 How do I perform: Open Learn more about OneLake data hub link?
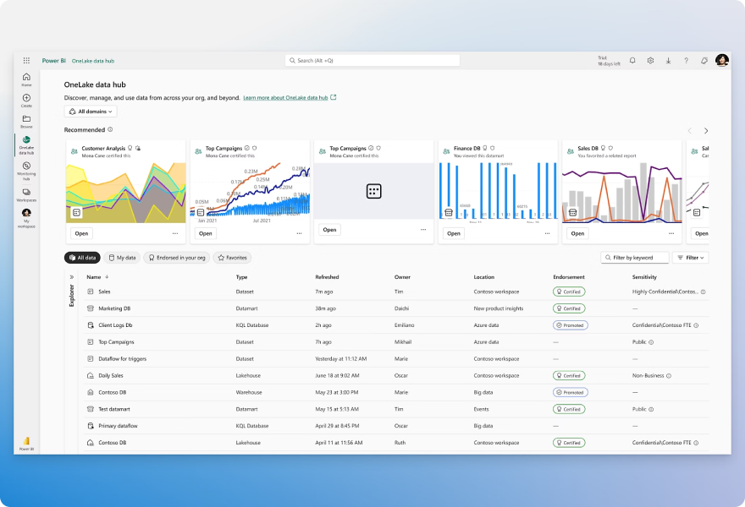click(285, 98)
